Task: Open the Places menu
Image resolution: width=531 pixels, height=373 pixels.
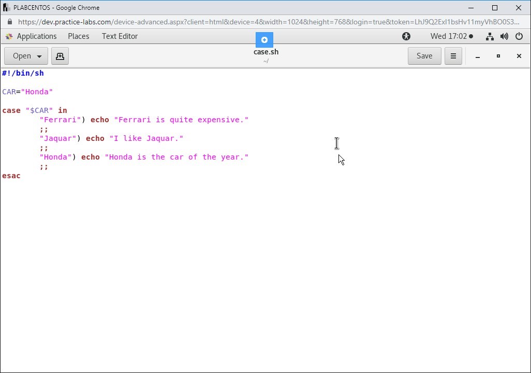Action: 78,36
